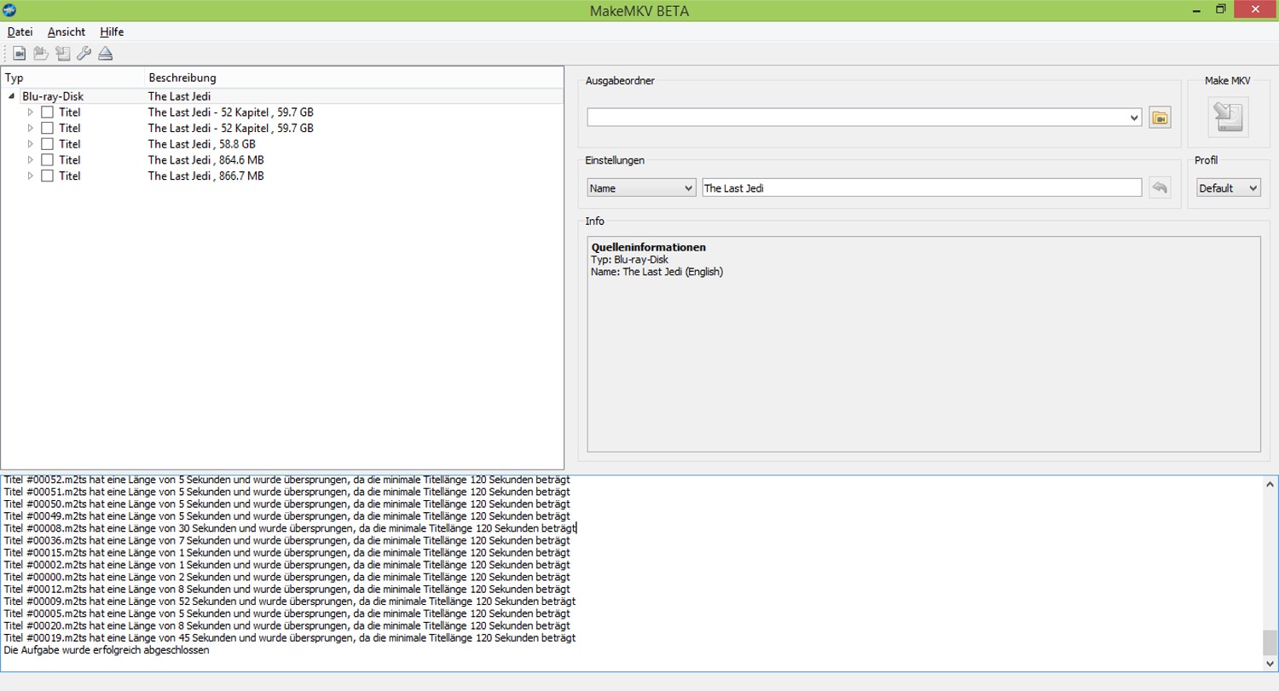Image resolution: width=1279 pixels, height=691 pixels.
Task: Check the 864.6 MB title checkbox
Action: tap(47, 160)
